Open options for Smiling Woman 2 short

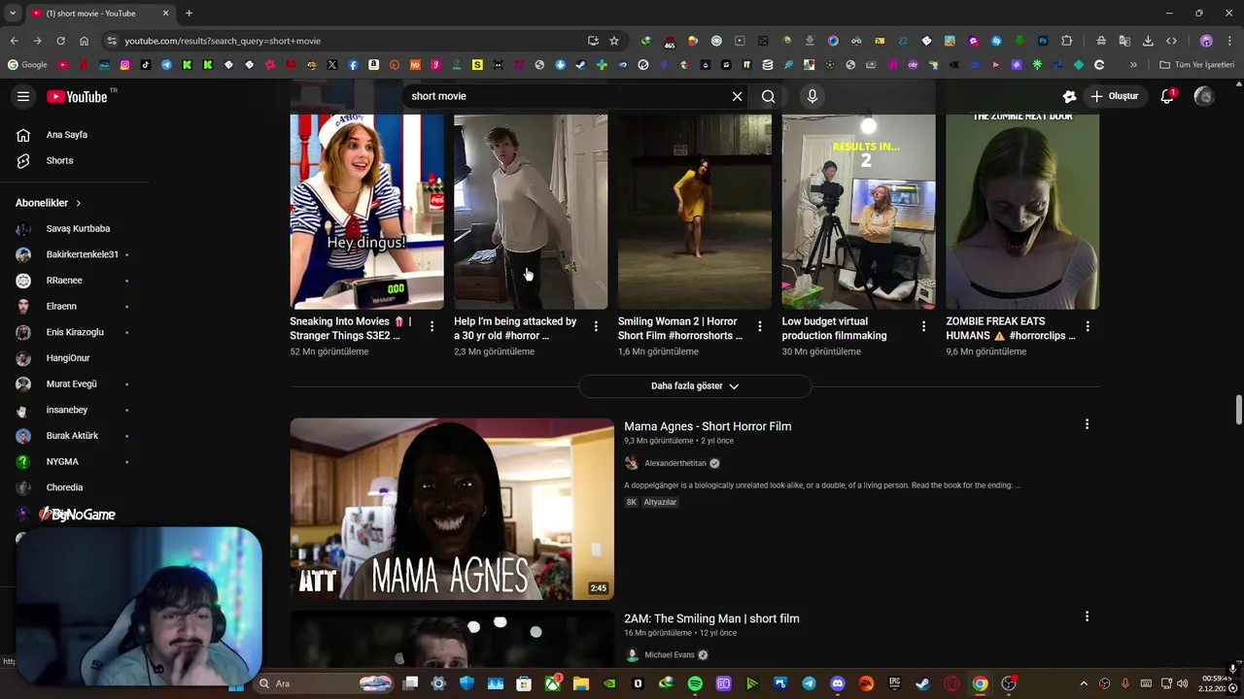pyautogui.click(x=760, y=327)
